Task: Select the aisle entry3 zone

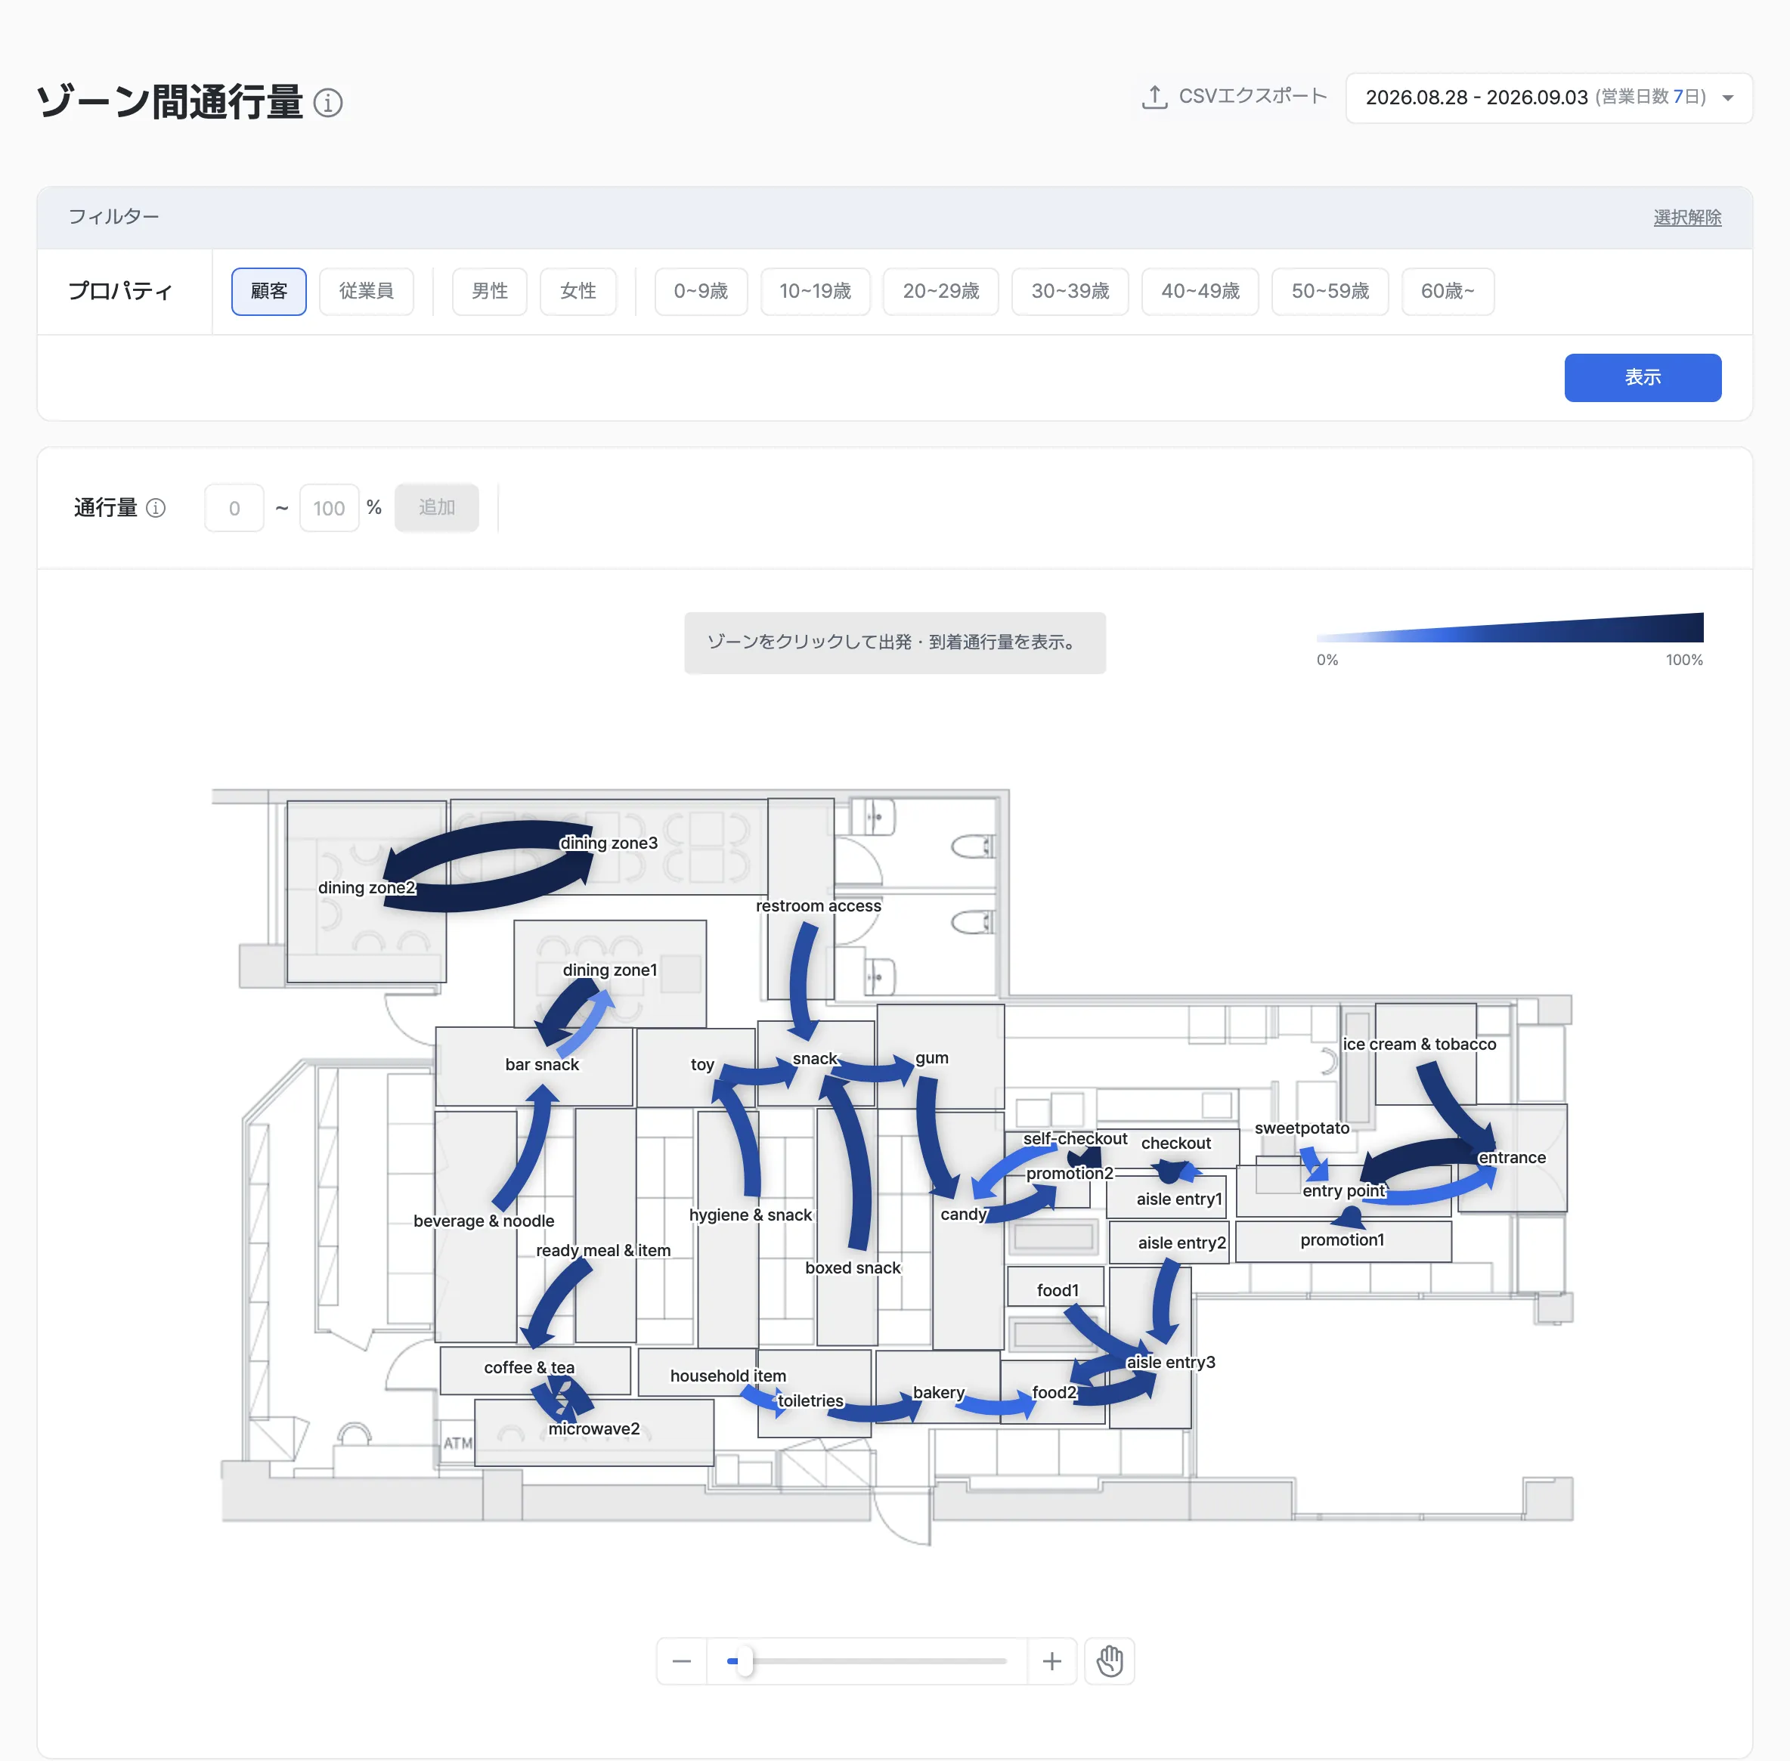Action: pos(1150,1348)
